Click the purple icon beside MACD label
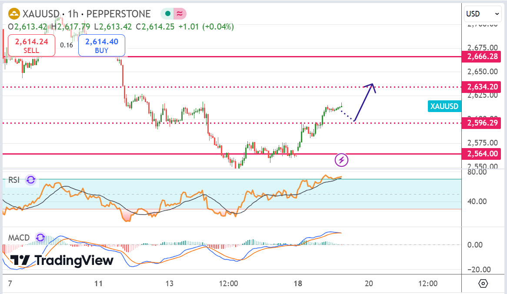Image resolution: width=507 pixels, height=294 pixels. tap(40, 238)
